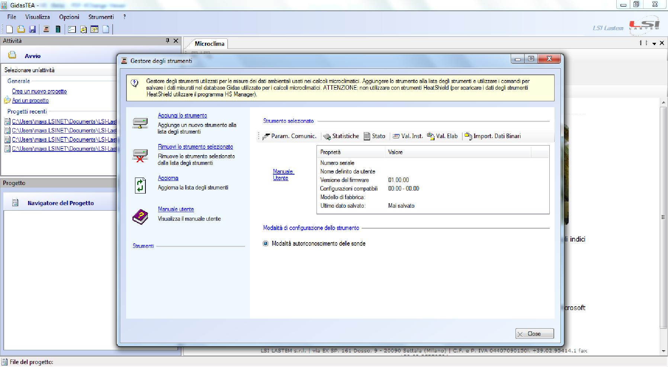The width and height of the screenshot is (668, 367).
Task: Open Val. Elab elaborated values
Action: click(x=442, y=136)
